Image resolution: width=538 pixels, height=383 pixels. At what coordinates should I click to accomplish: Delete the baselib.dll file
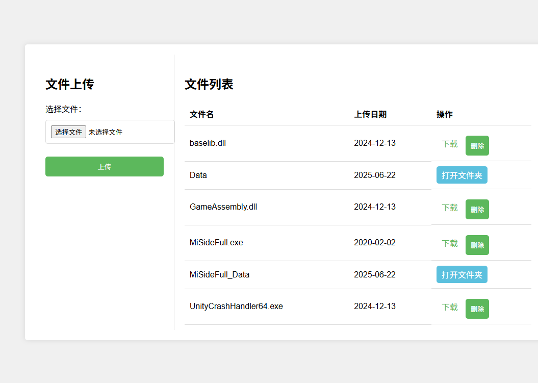click(477, 146)
